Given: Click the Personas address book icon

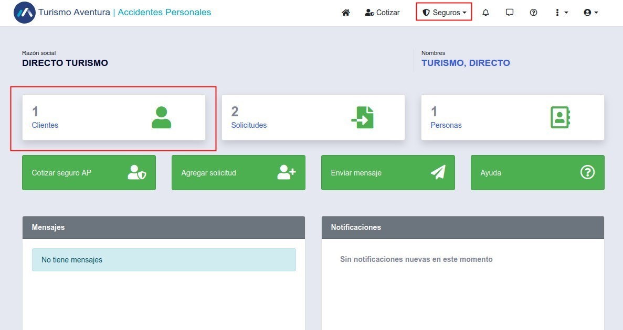Looking at the screenshot, I should (x=560, y=117).
